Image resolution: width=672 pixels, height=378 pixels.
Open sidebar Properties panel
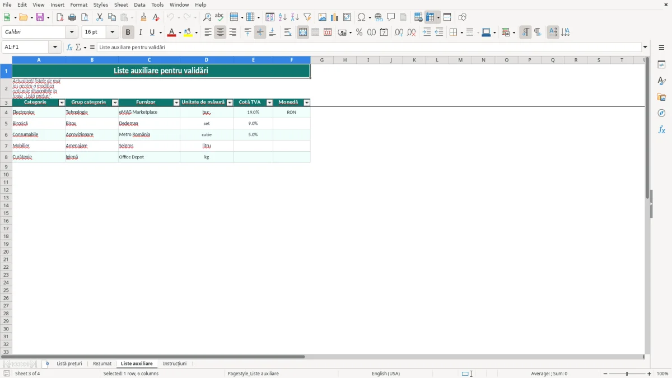661,64
